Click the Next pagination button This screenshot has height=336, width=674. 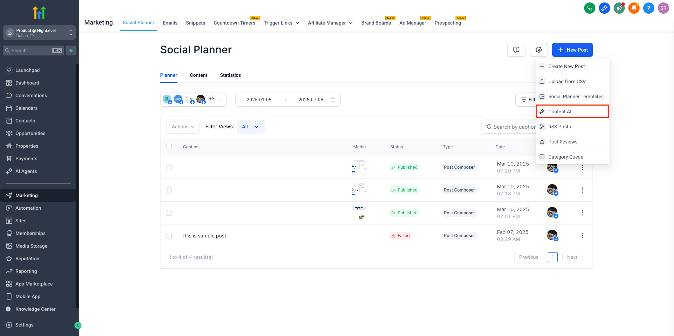click(x=572, y=257)
